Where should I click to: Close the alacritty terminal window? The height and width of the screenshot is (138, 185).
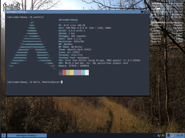148,12
